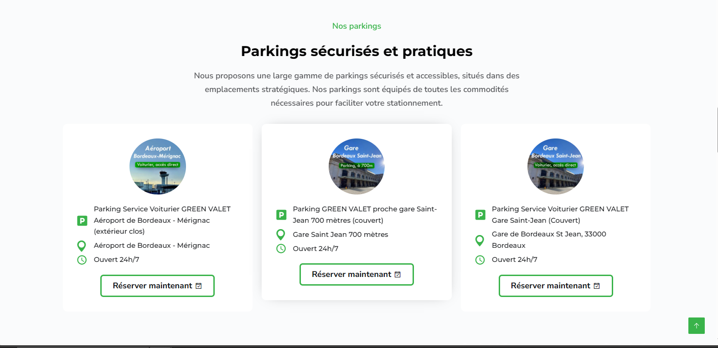Click the clock icon on the 700 mètres card
Screen dimensions: 718x348
tap(281, 249)
